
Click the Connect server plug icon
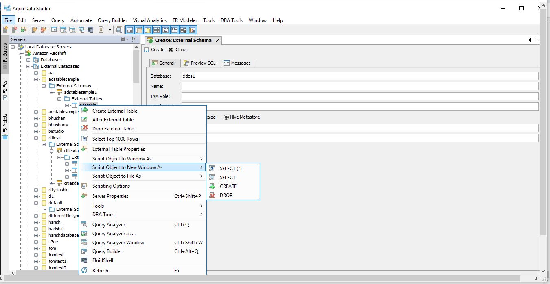(35, 30)
